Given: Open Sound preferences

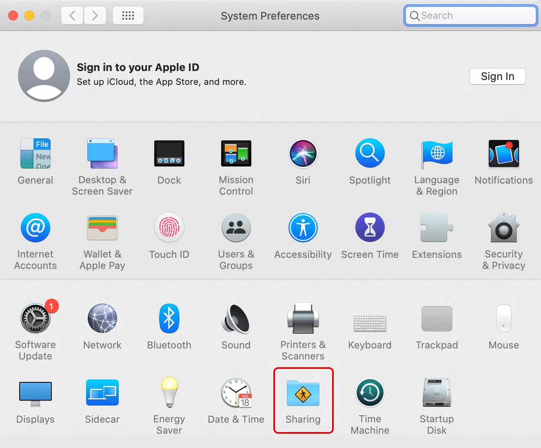Looking at the screenshot, I should [236, 318].
